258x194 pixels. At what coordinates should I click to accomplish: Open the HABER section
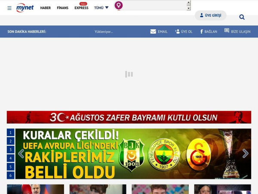pyautogui.click(x=46, y=8)
